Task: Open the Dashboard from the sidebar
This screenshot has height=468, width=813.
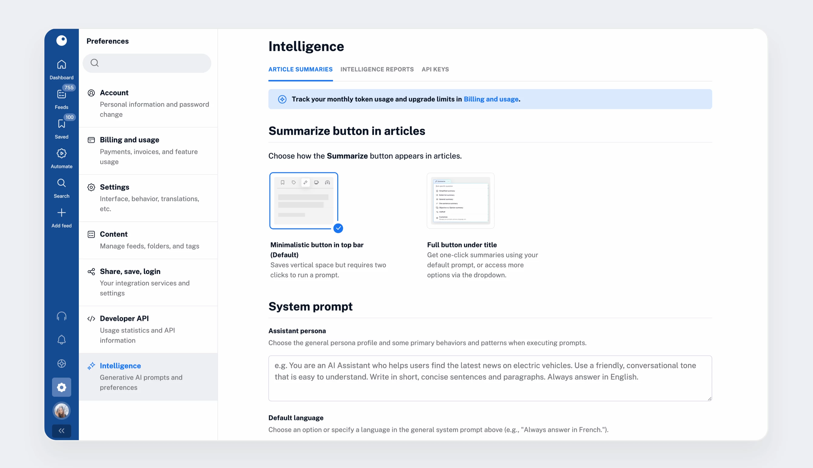Action: click(61, 69)
